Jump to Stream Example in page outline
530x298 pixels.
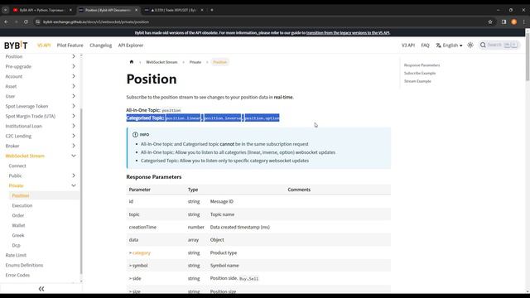coord(417,81)
